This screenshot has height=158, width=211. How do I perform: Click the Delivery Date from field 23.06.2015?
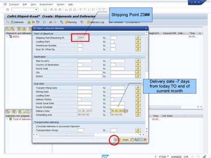(x=85, y=111)
